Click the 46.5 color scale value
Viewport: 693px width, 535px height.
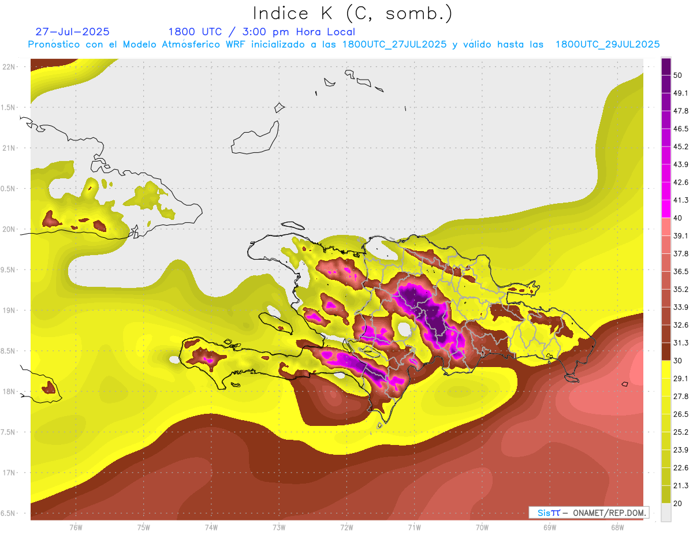pyautogui.click(x=680, y=129)
